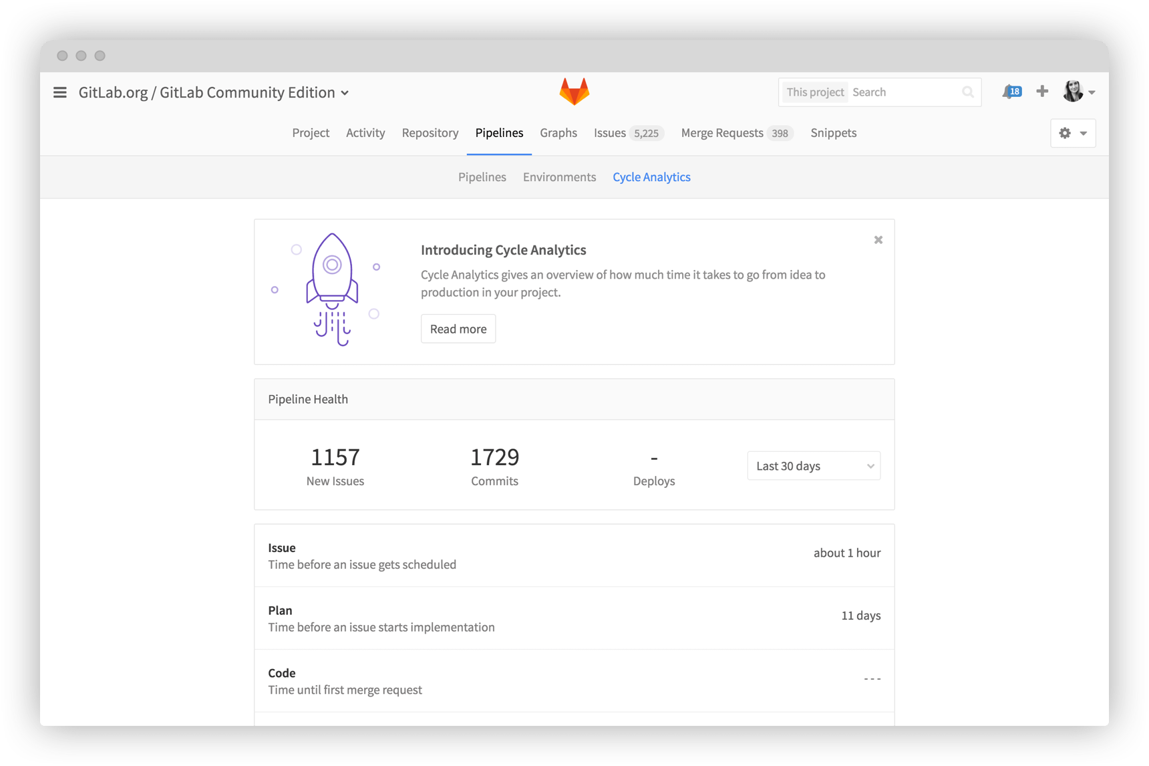Click the search magnifier icon
Image resolution: width=1149 pixels, height=766 pixels.
[x=968, y=92]
